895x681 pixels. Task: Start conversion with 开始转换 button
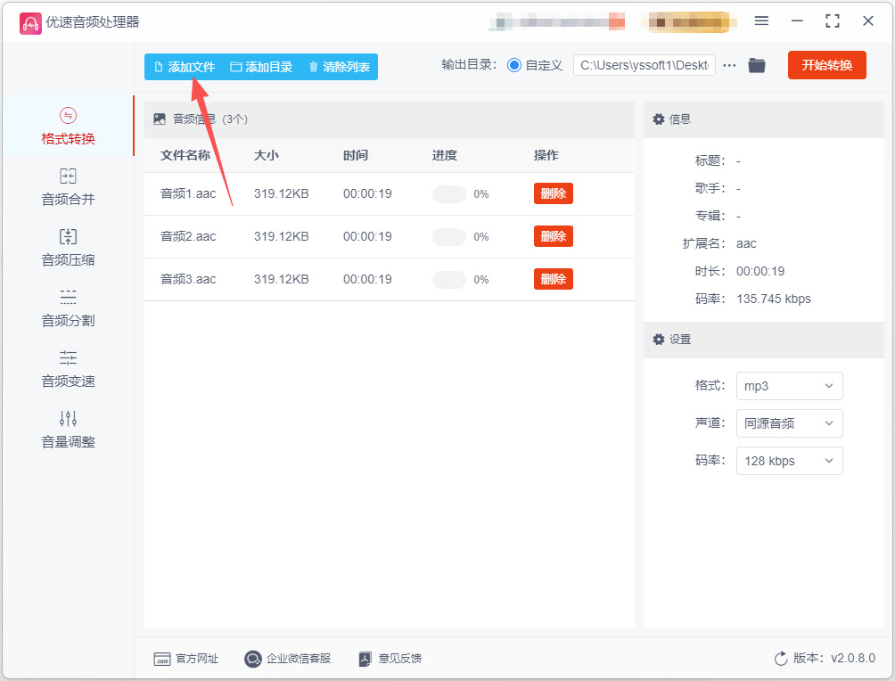[x=827, y=65]
